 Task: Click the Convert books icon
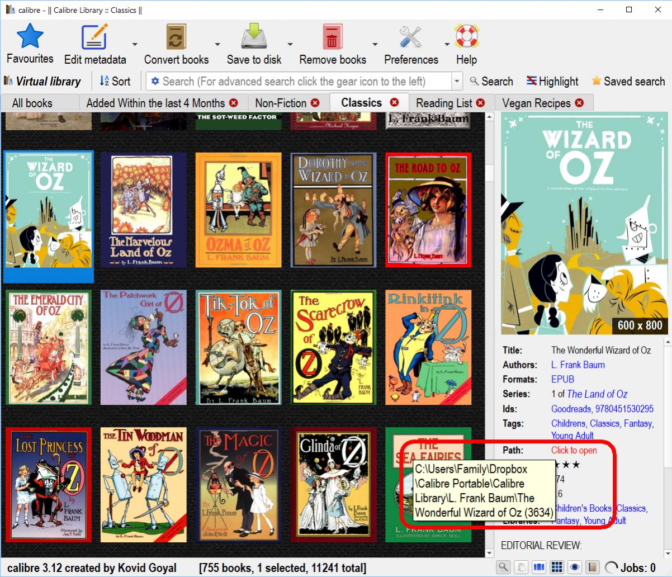[x=176, y=37]
